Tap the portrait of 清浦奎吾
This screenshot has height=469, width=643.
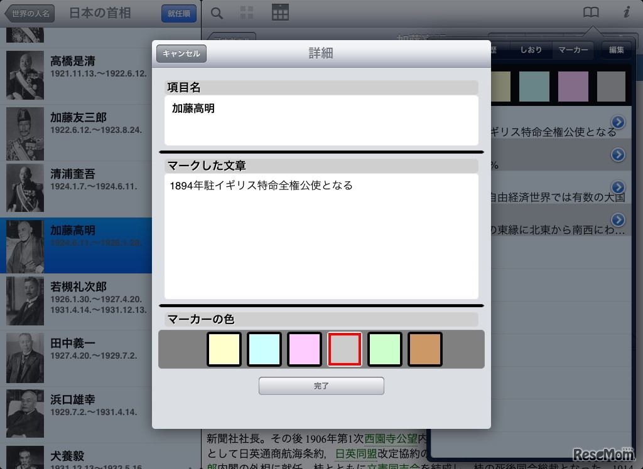(x=25, y=188)
